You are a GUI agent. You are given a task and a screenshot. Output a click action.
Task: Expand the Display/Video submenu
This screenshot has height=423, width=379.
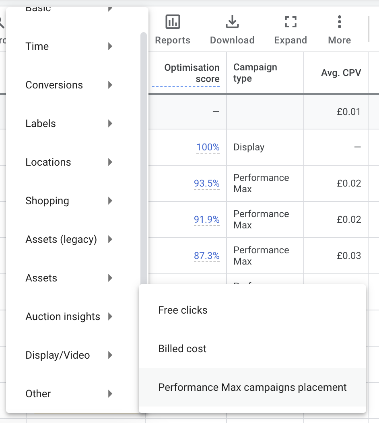58,355
